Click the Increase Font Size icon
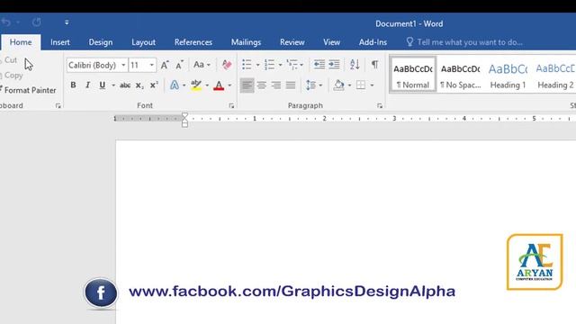The image size is (576, 324). pyautogui.click(x=165, y=65)
